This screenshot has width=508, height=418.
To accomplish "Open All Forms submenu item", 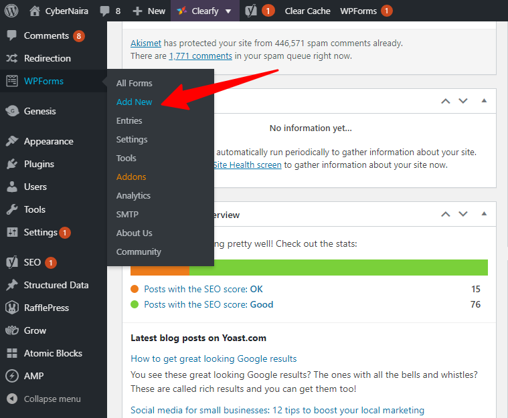I will (x=134, y=83).
